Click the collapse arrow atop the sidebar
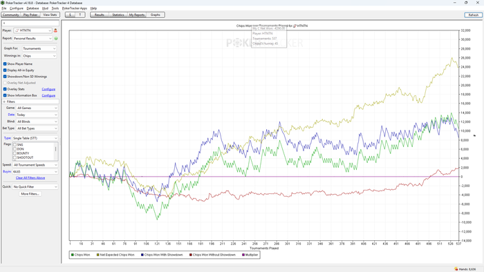The image size is (484, 272). (4, 23)
